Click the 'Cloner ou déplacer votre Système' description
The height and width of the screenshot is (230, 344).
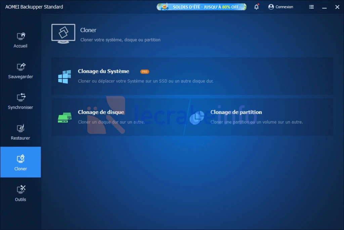[x=146, y=81]
